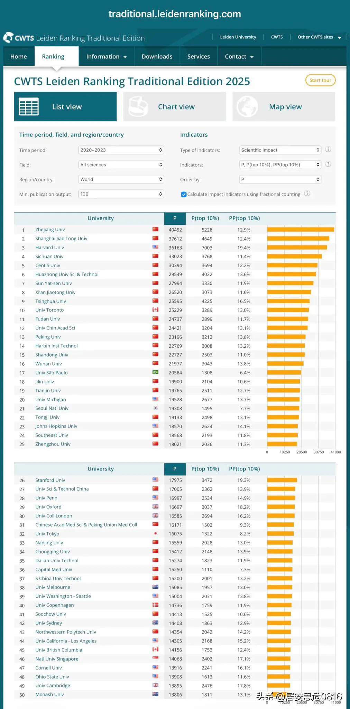The image size is (350, 709).
Task: Click Denmark flag on Univ Copenhagen row
Action: pyautogui.click(x=156, y=605)
